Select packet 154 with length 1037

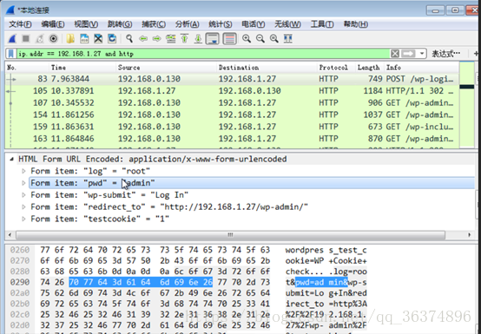232,115
